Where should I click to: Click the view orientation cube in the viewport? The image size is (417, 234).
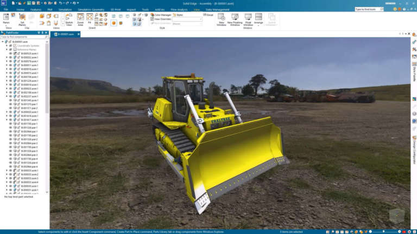point(397,215)
